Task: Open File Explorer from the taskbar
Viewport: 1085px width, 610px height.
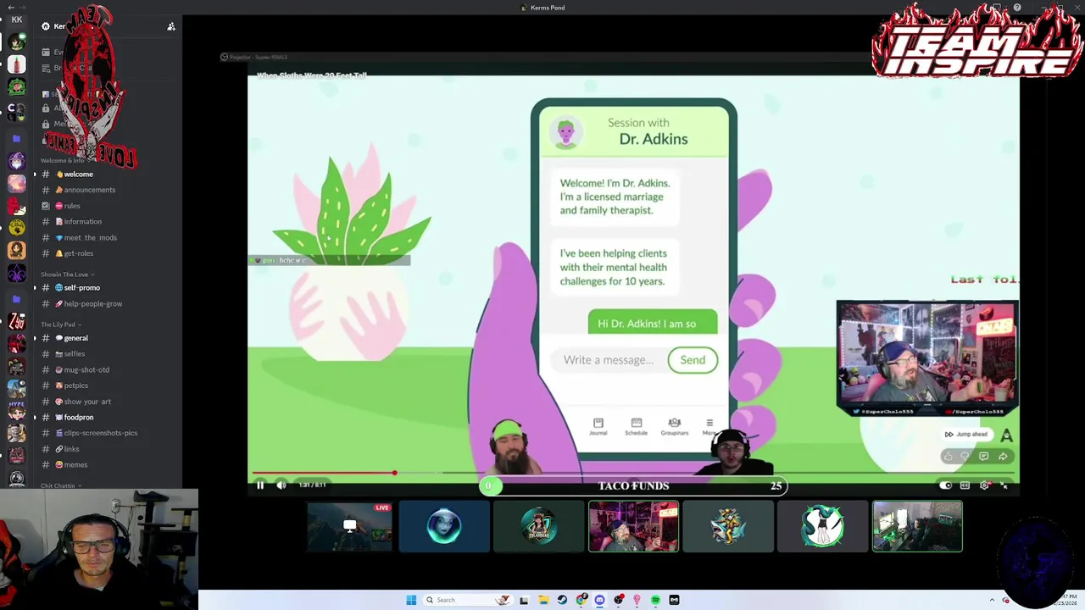Action: pyautogui.click(x=543, y=600)
